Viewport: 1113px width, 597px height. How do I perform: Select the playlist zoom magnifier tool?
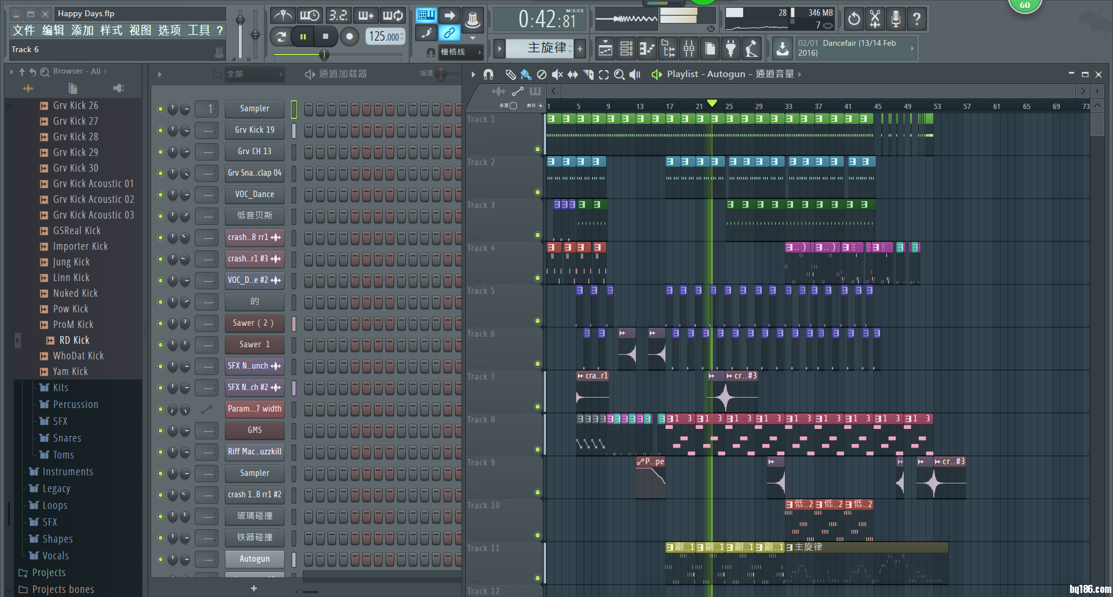(619, 74)
